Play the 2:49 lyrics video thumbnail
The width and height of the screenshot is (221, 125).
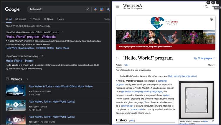(16, 105)
